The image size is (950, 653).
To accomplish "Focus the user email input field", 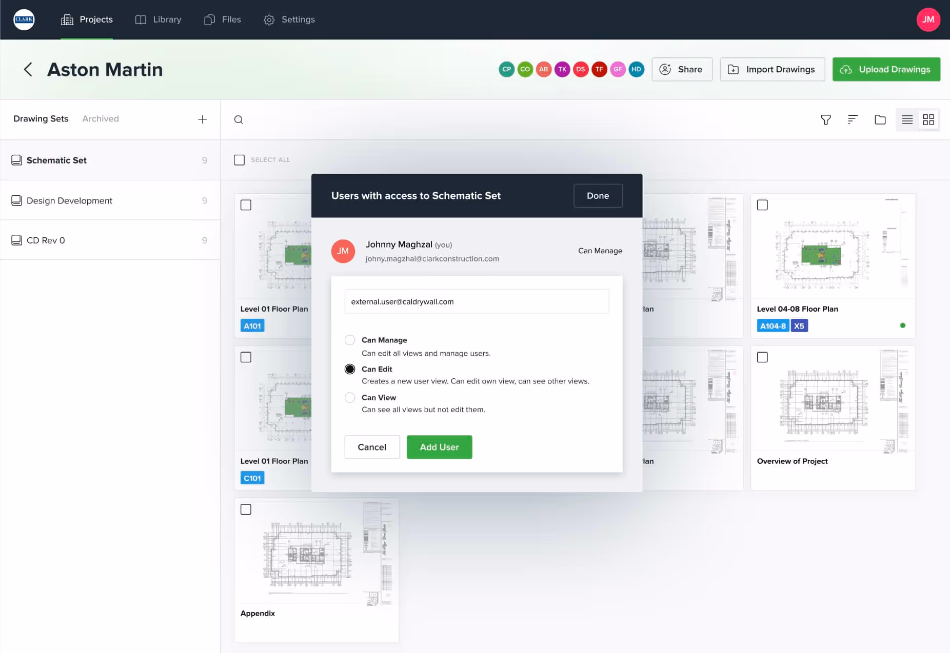I will (x=477, y=301).
